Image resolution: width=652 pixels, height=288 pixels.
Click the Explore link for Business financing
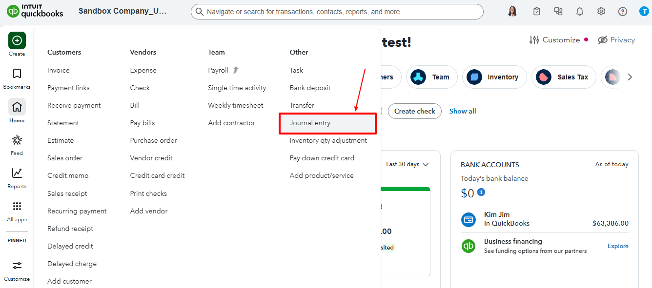(618, 246)
